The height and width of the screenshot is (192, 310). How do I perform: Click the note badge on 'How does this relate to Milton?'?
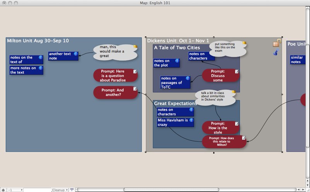click(x=244, y=138)
